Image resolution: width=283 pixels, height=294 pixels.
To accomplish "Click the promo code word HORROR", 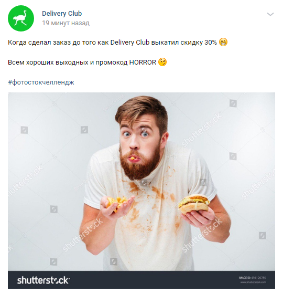I will (x=143, y=62).
